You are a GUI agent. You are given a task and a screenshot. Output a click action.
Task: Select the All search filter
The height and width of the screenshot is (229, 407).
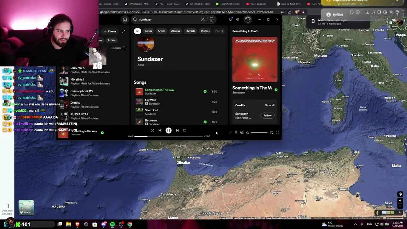(137, 31)
